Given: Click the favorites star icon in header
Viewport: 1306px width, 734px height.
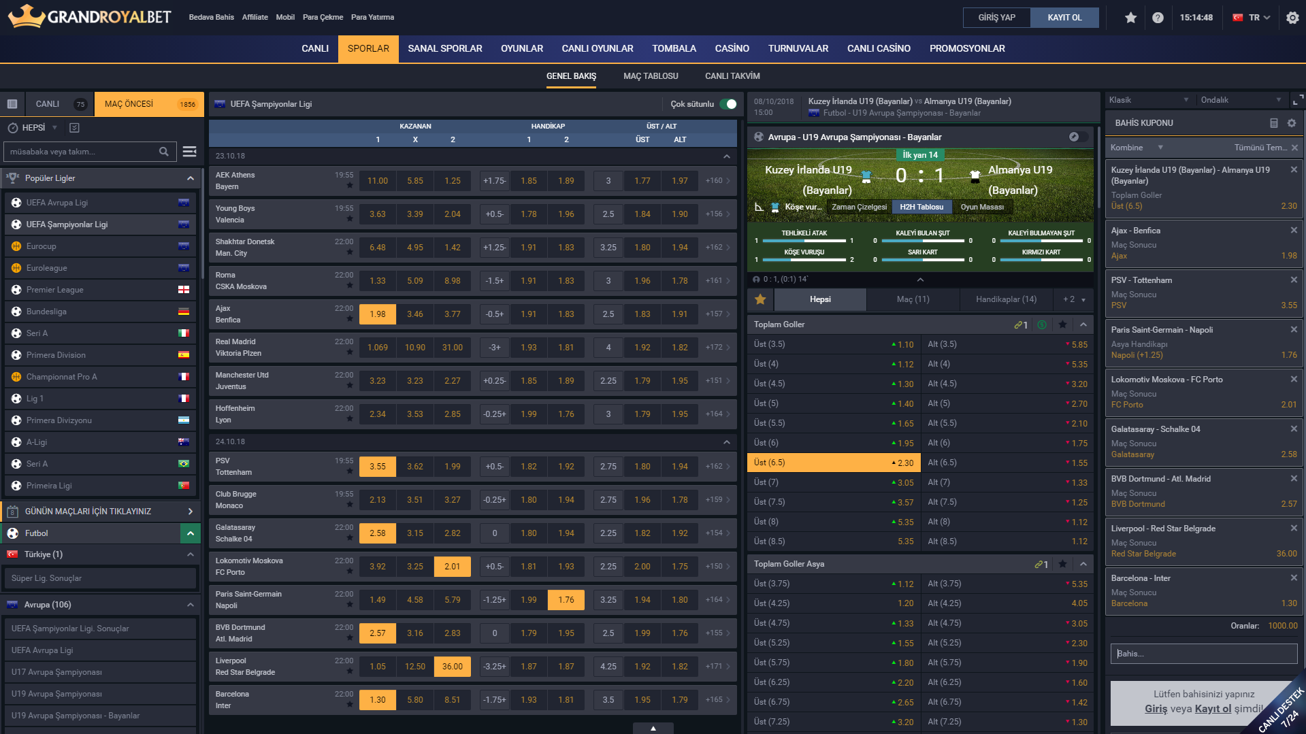Looking at the screenshot, I should [x=1130, y=18].
